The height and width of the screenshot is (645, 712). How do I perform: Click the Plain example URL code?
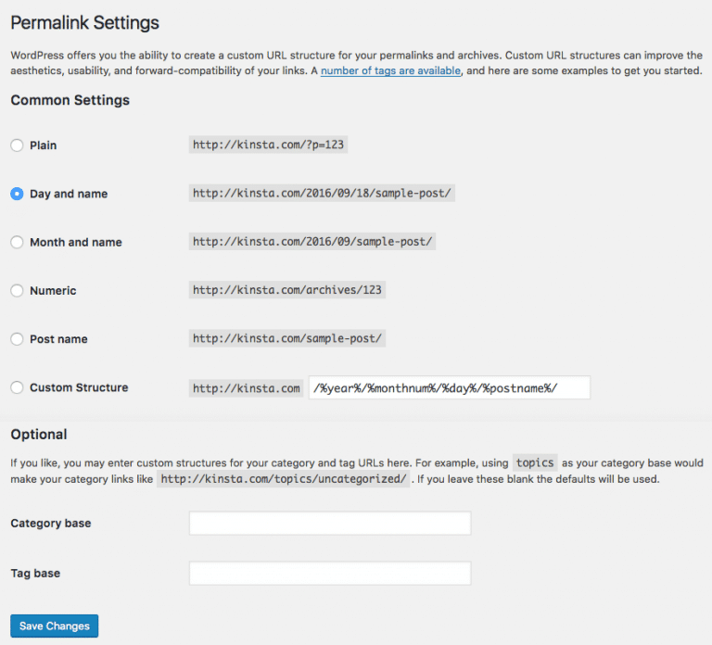(268, 145)
